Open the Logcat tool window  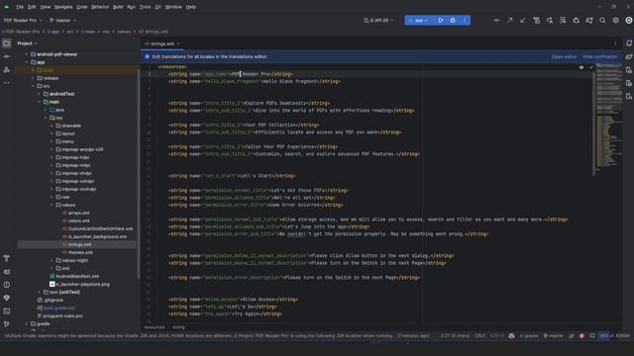[7, 272]
